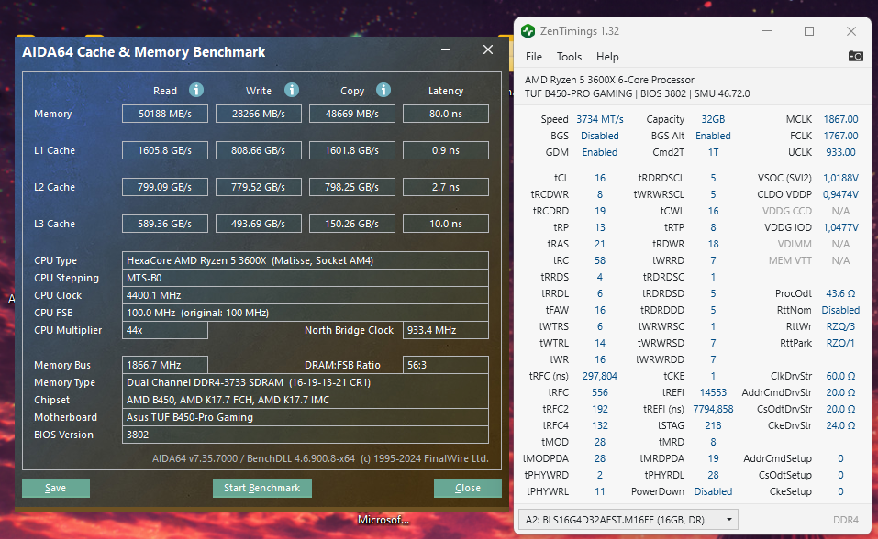Close the ZenTimings window

[x=851, y=31]
